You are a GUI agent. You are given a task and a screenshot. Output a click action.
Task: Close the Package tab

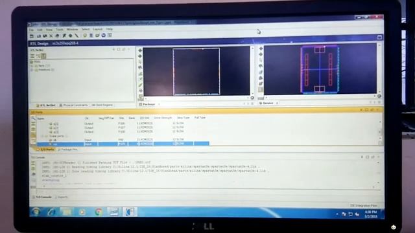coord(159,104)
